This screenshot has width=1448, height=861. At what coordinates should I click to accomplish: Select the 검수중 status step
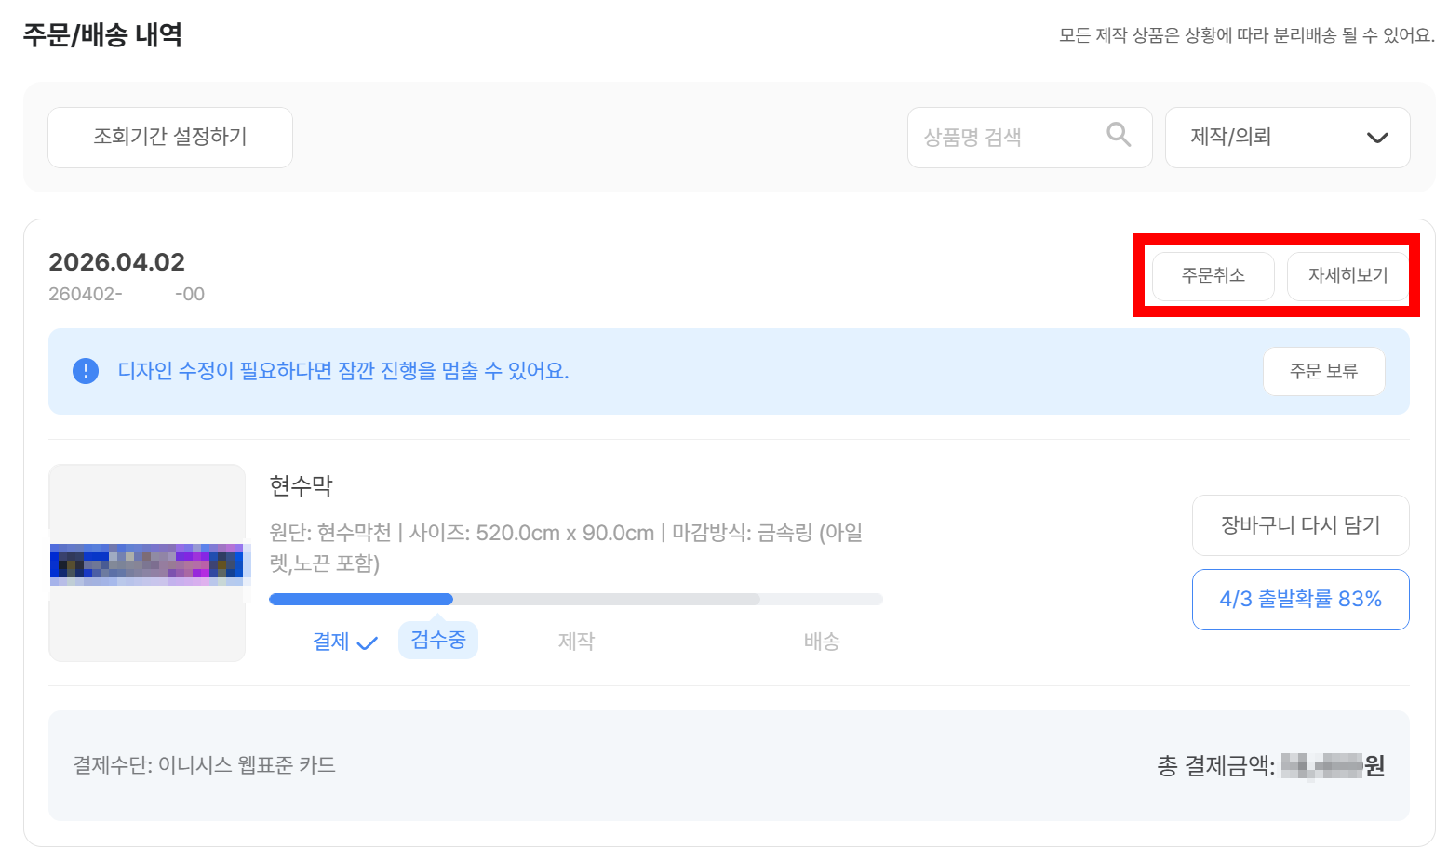tap(438, 640)
